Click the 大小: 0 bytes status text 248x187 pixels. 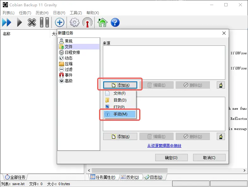[58, 184]
